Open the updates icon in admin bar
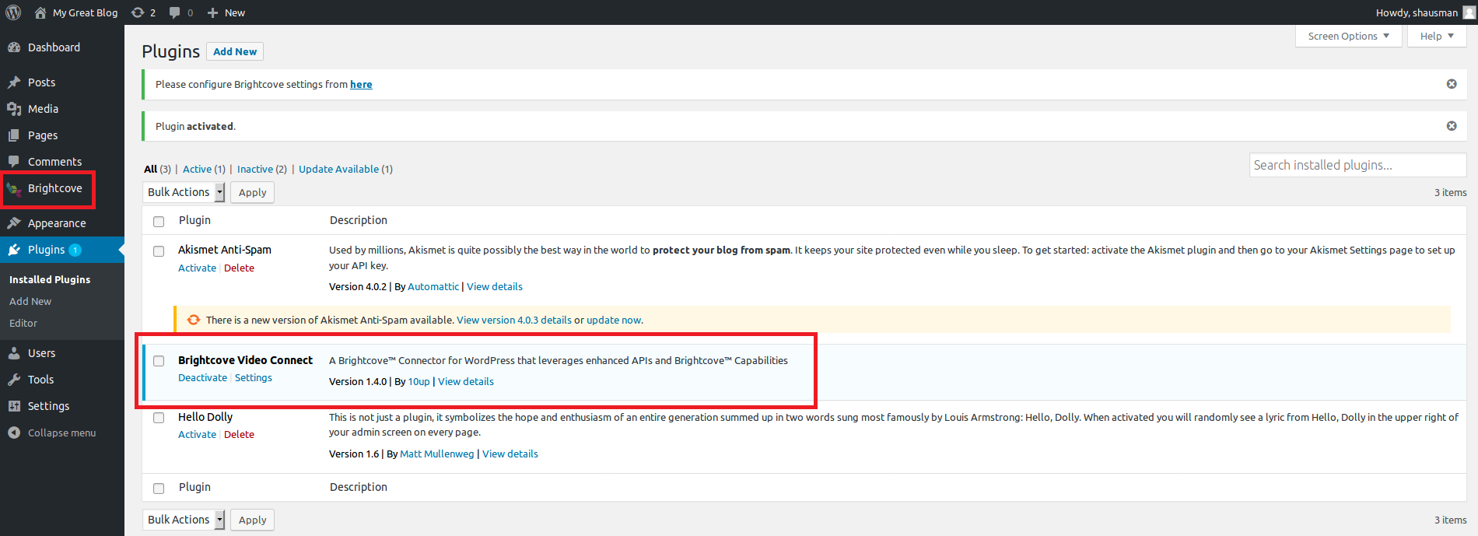Image resolution: width=1478 pixels, height=536 pixels. pyautogui.click(x=138, y=12)
